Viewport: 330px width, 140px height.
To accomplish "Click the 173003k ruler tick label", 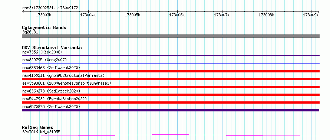I will click(x=43, y=15).
